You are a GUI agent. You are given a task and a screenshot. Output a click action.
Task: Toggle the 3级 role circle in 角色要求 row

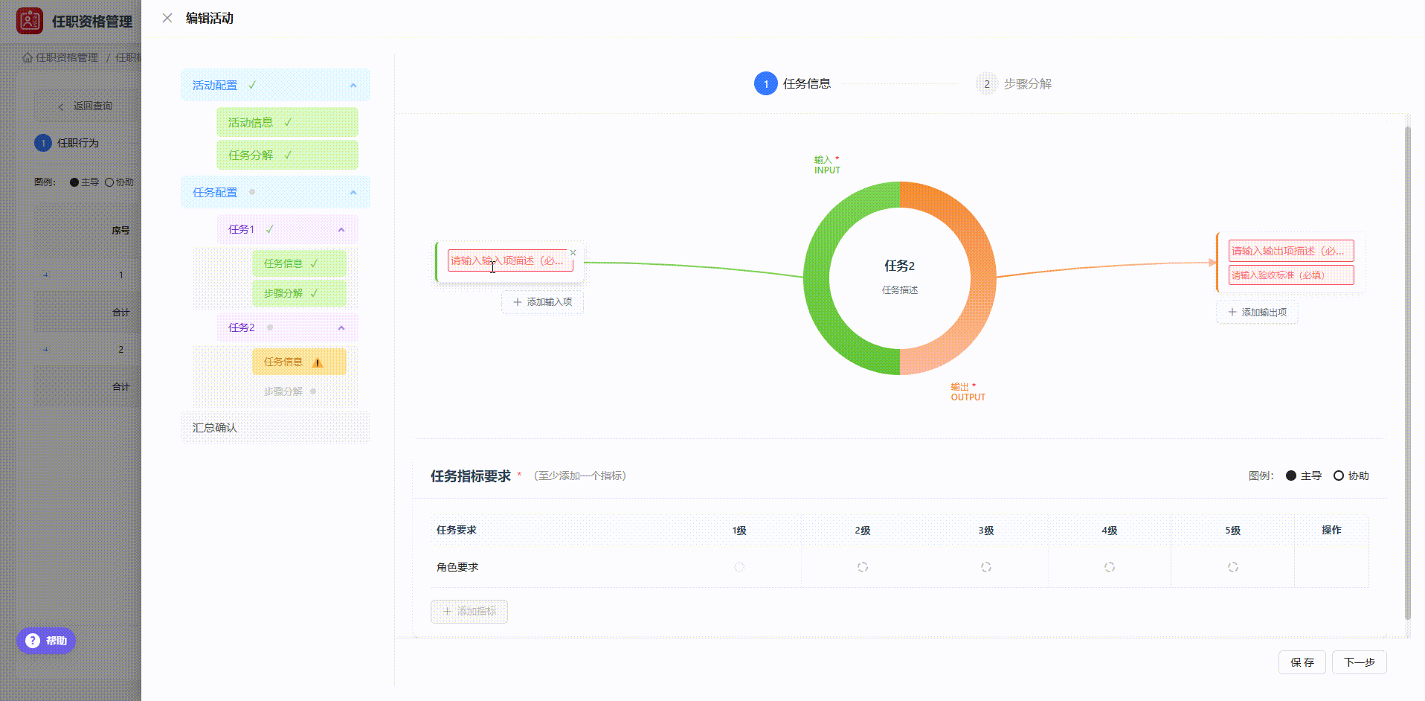[986, 567]
